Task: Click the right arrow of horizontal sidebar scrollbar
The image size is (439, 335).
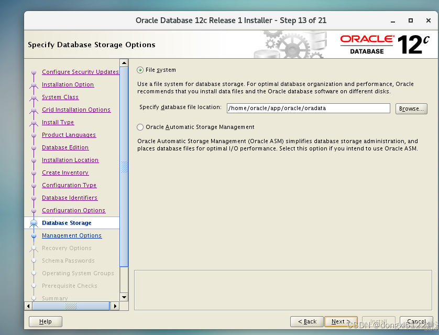Action: 115,306
